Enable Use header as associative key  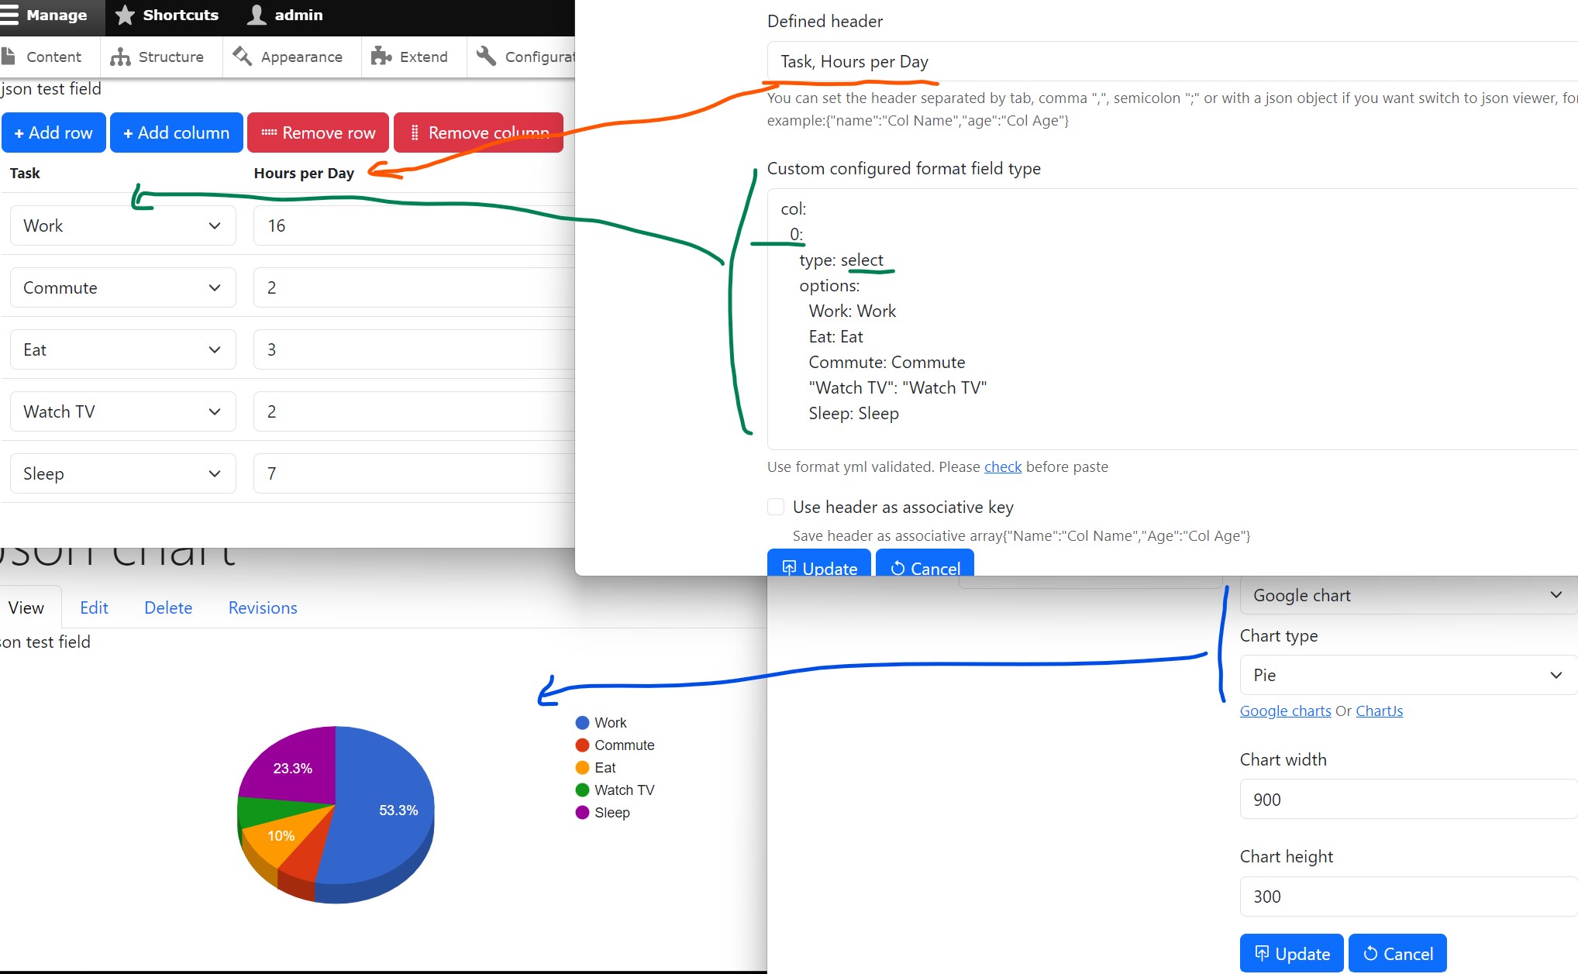click(x=776, y=507)
